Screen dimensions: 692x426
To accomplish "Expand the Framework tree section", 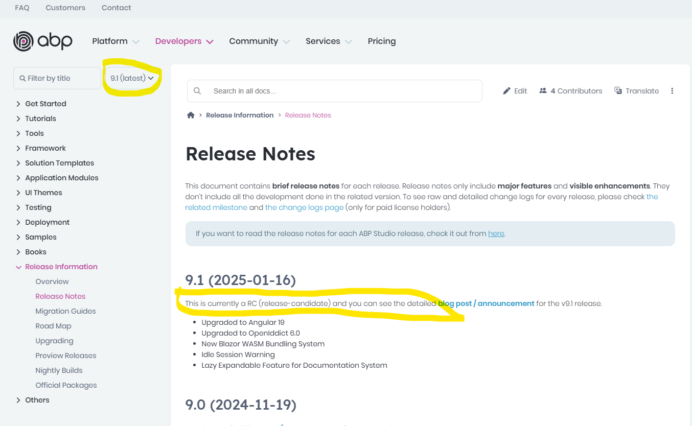I will (18, 148).
